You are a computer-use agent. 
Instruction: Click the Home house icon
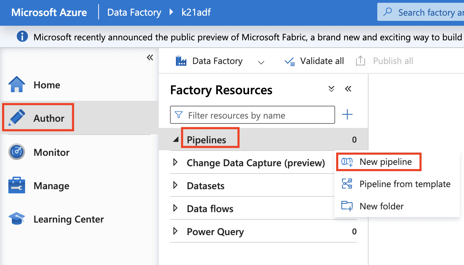pos(17,85)
